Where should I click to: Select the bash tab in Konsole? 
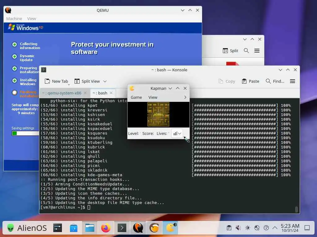point(100,93)
